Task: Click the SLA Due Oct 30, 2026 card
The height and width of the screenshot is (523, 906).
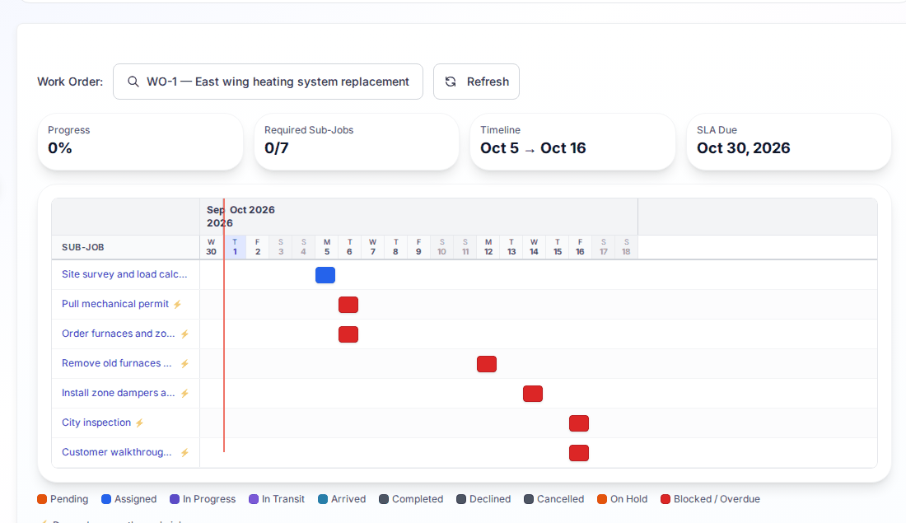Action: point(789,142)
